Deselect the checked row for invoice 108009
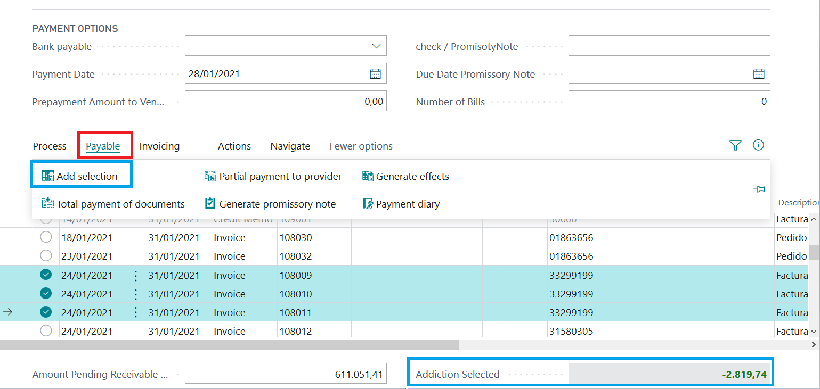This screenshot has width=820, height=389. click(46, 275)
